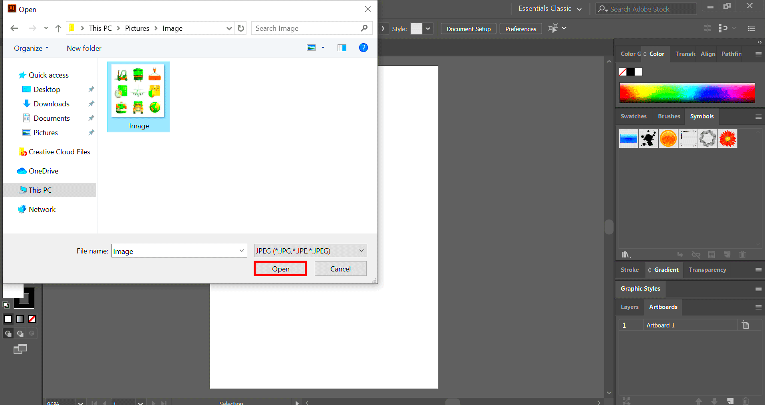Click the Ink Splatter symbol
The height and width of the screenshot is (405, 765).
648,138
